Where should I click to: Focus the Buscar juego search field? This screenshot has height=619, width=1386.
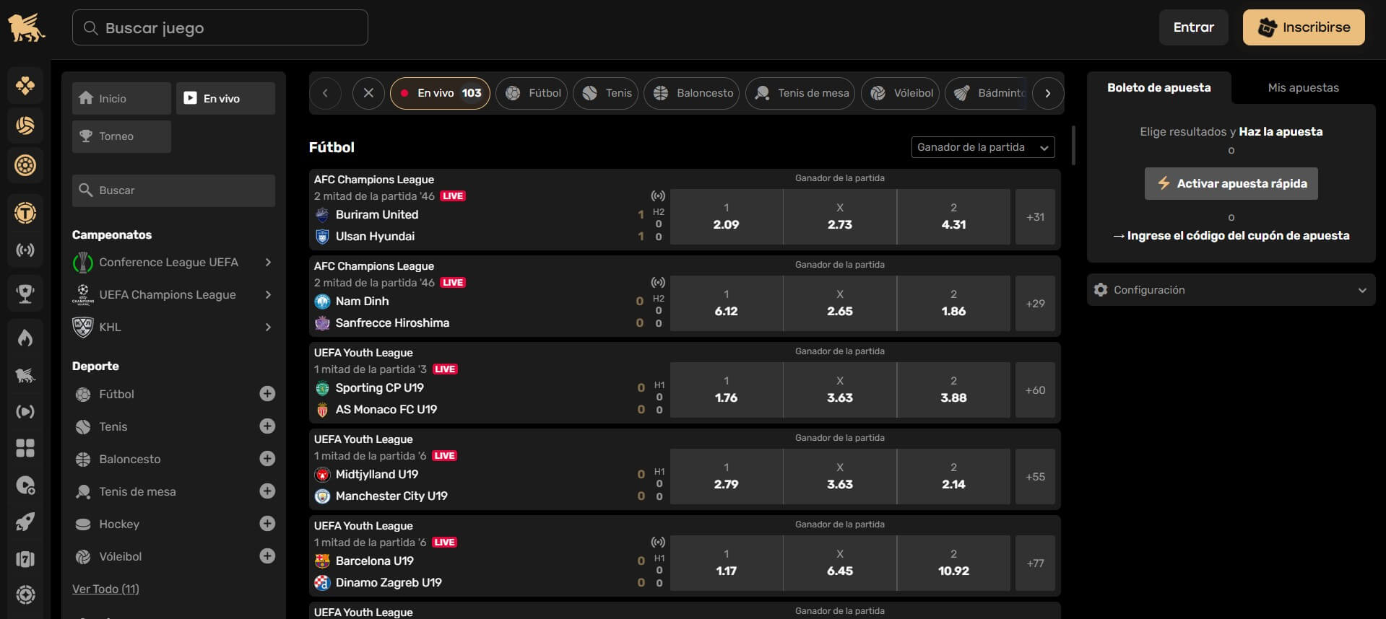coord(220,27)
